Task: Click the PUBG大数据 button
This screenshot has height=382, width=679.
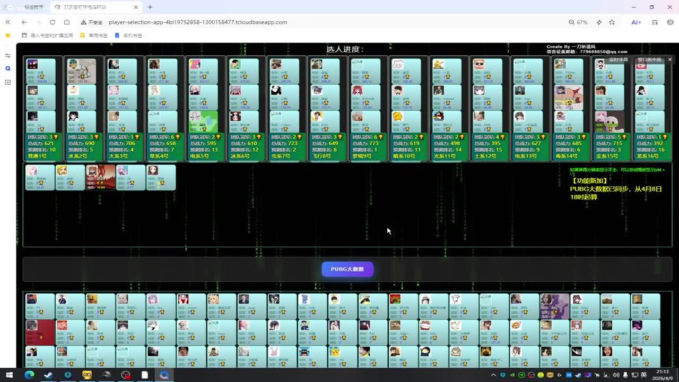Action: (347, 270)
